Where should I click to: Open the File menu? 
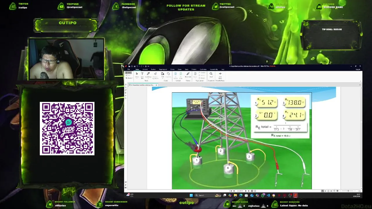(128, 69)
